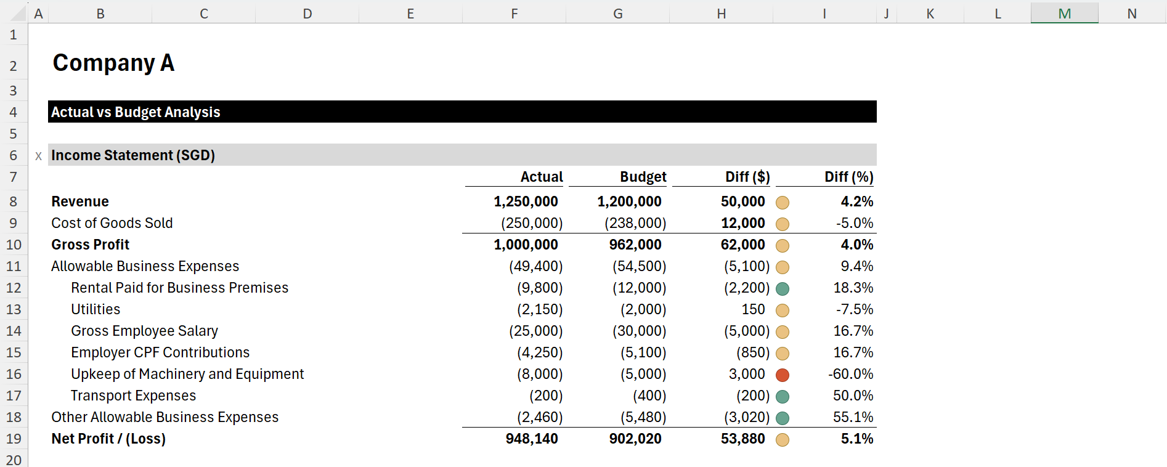Click the -60.0% upkeep variance cell
The image size is (1167, 467).
[x=851, y=374]
